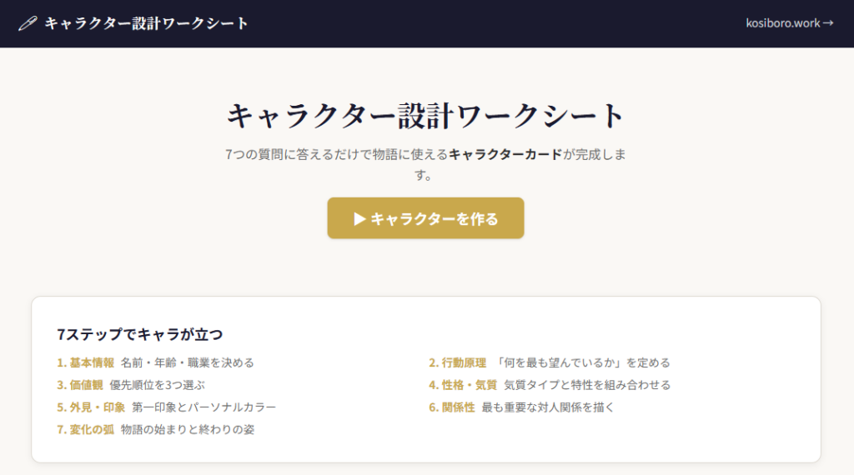The width and height of the screenshot is (854, 475).
Task: Click the 名前・年齢・職業を決める description
Action: point(187,362)
